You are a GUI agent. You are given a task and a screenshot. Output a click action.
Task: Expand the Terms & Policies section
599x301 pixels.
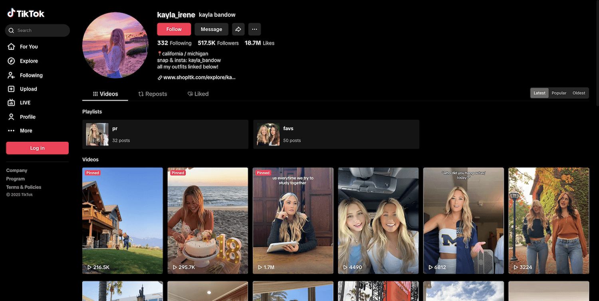point(24,187)
